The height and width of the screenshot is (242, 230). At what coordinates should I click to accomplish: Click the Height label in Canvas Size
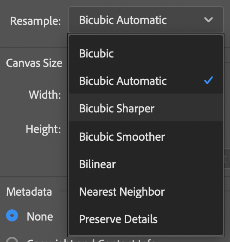coord(43,129)
